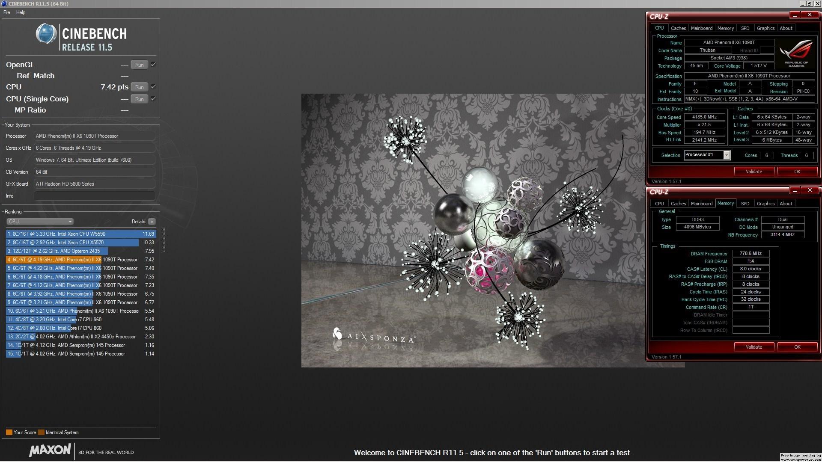This screenshot has height=462, width=822.
Task: Click OK in bottom CPU-Z memory window
Action: point(797,347)
